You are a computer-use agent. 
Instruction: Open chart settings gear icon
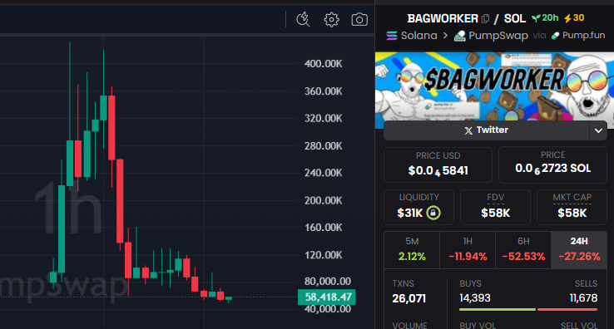(331, 20)
